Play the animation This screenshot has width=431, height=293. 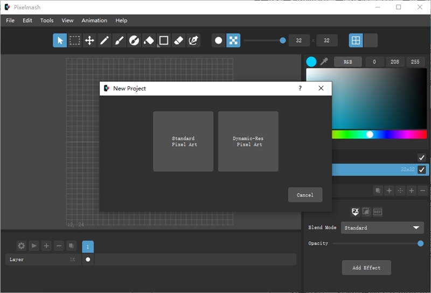click(34, 246)
